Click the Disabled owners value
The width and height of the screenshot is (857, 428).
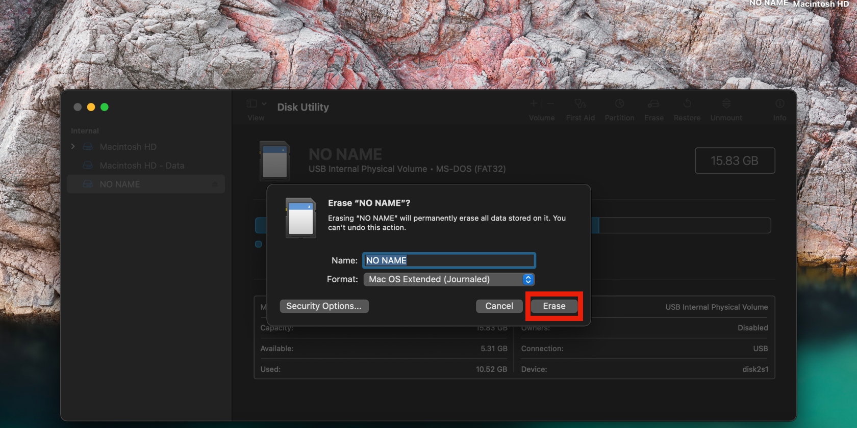(x=752, y=328)
